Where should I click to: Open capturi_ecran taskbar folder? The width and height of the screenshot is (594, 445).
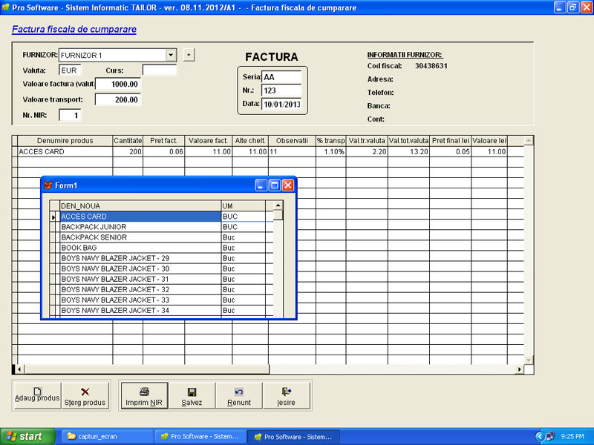click(x=108, y=437)
